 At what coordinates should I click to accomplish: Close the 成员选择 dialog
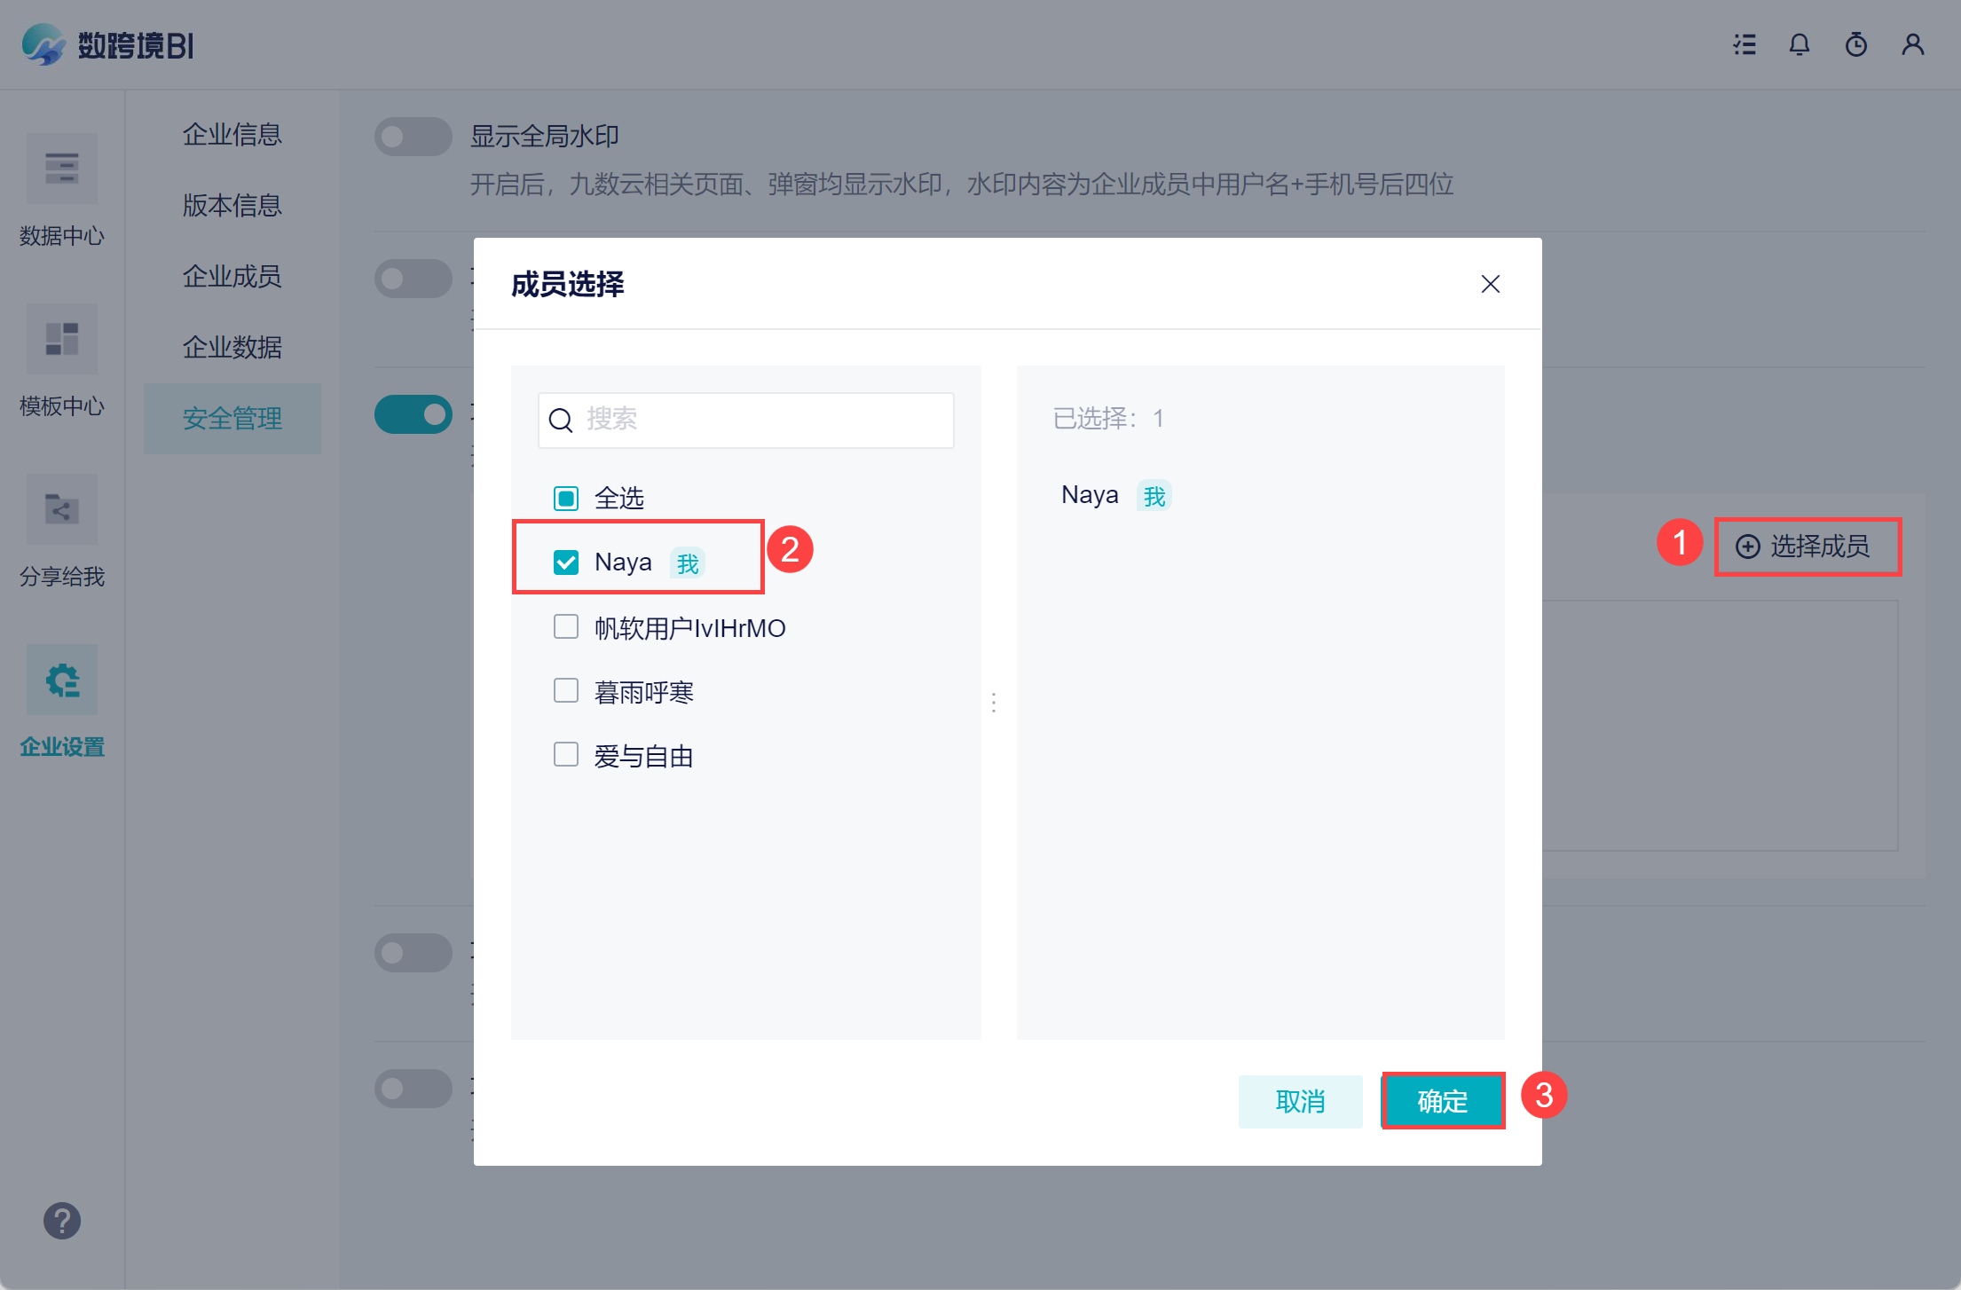click(x=1491, y=284)
